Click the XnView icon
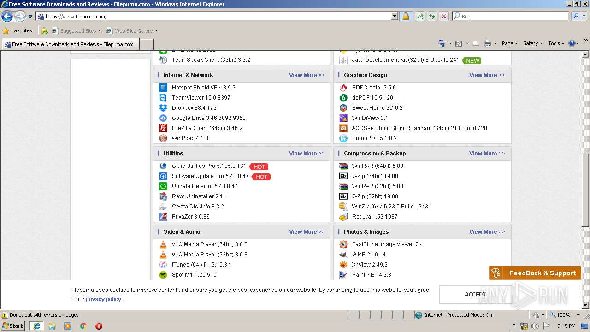 343,265
